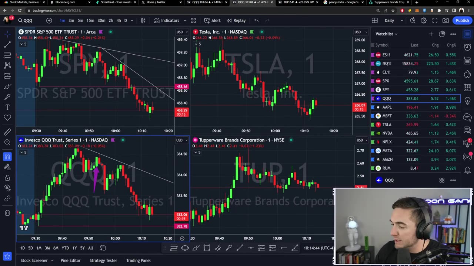Start bar Replay mode

coord(236,21)
